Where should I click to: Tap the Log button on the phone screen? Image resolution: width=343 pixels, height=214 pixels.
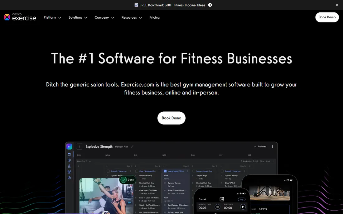[241, 199]
